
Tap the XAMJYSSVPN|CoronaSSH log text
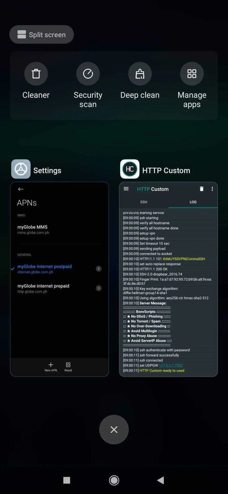coord(184,259)
